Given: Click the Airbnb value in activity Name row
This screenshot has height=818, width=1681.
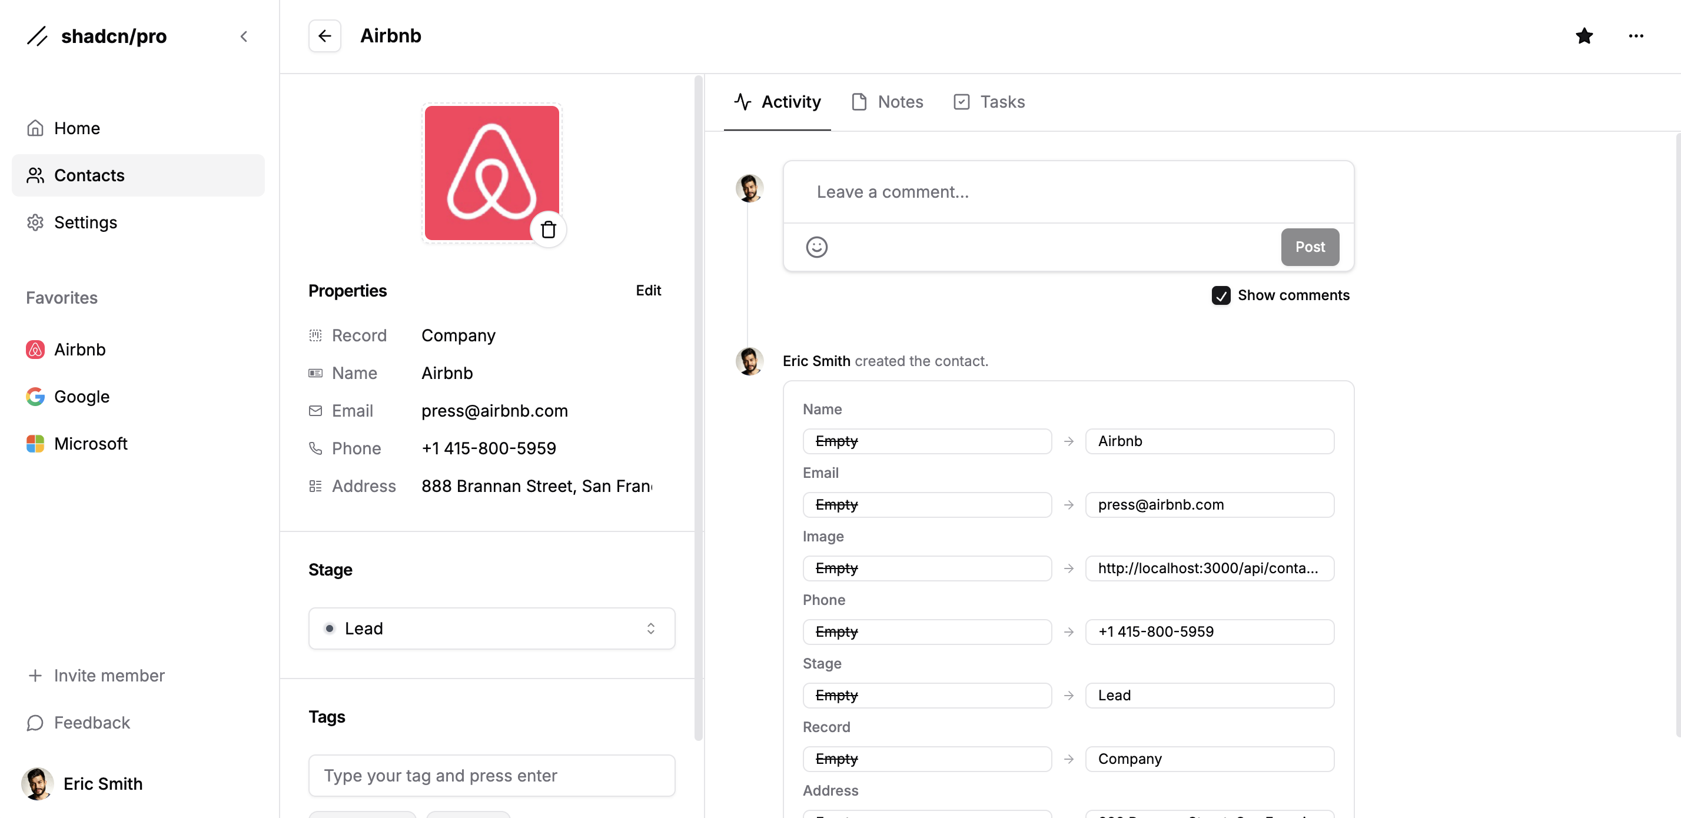Looking at the screenshot, I should point(1209,441).
